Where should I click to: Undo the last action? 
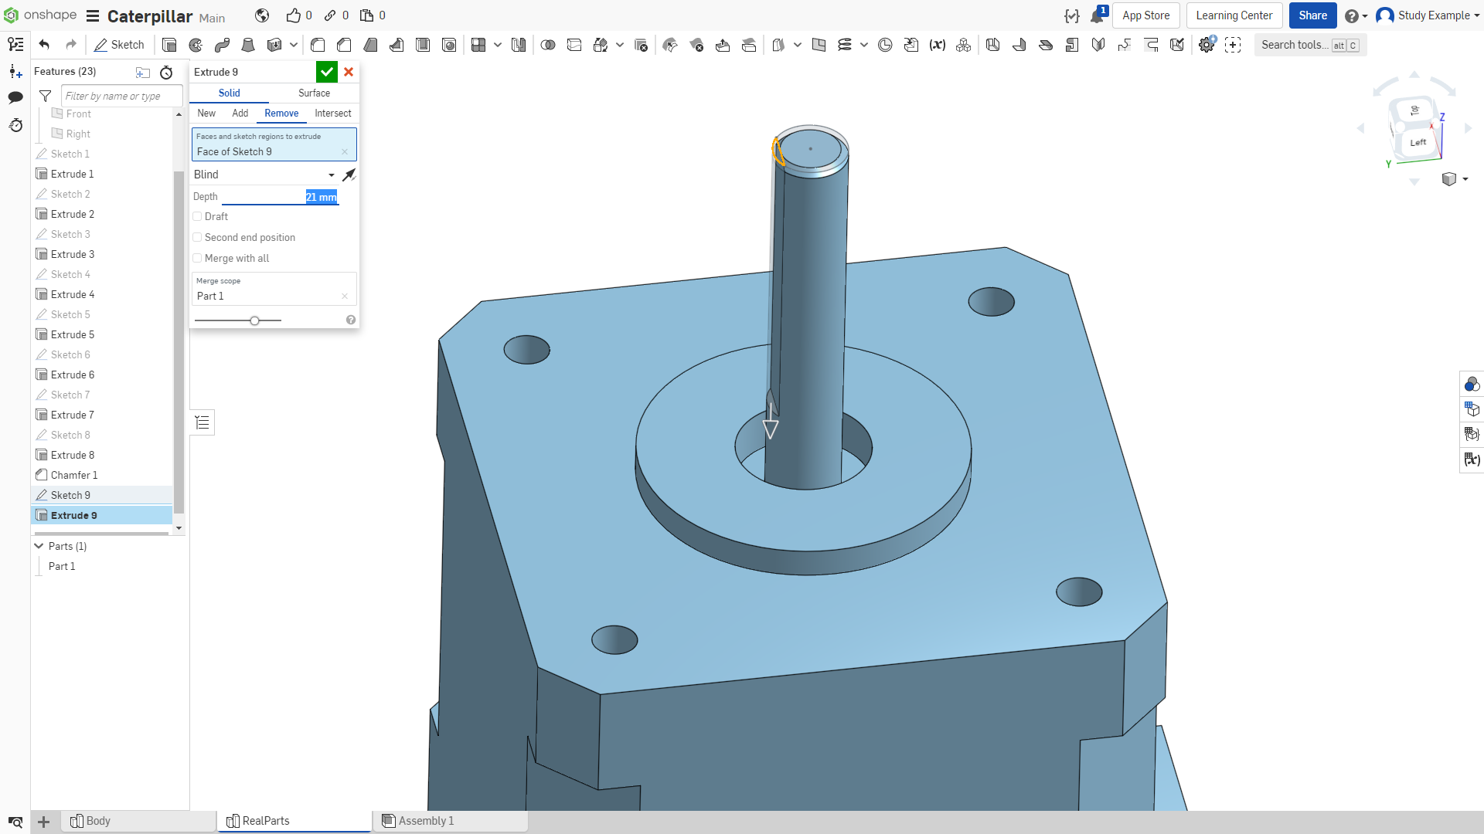(44, 45)
